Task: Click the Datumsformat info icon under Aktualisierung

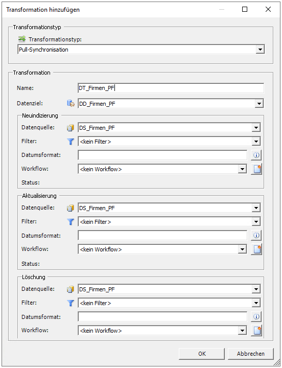Action: [256, 235]
